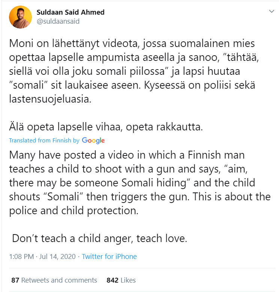The width and height of the screenshot is (279, 292).
Task: View the 842 Likes list
Action: (121, 280)
